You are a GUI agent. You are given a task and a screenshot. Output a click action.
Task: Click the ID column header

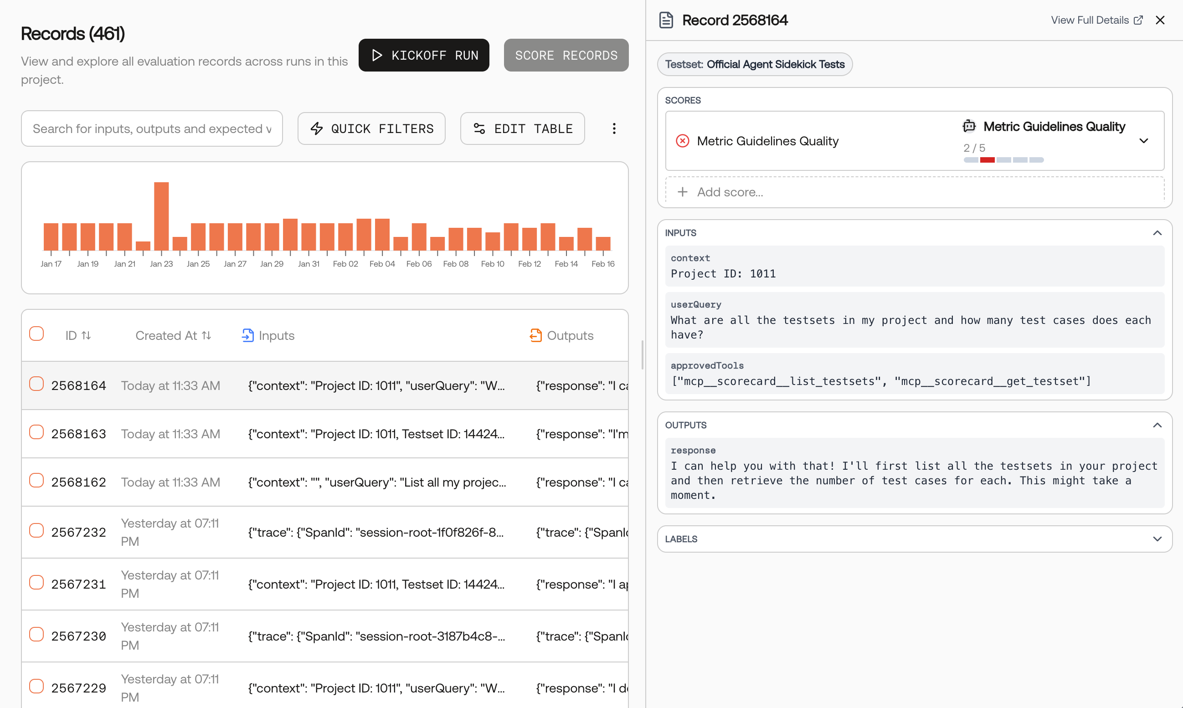78,335
